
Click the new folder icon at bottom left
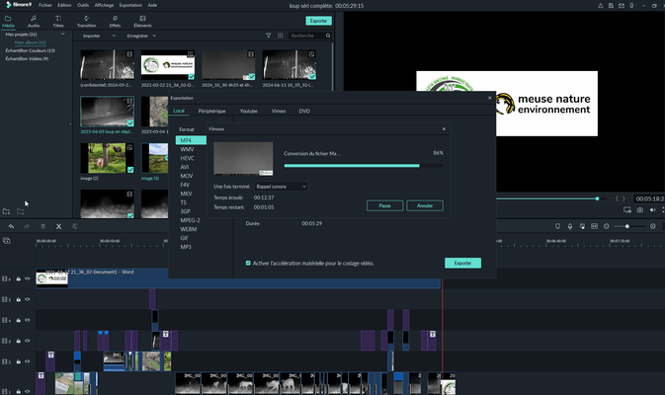(6, 211)
